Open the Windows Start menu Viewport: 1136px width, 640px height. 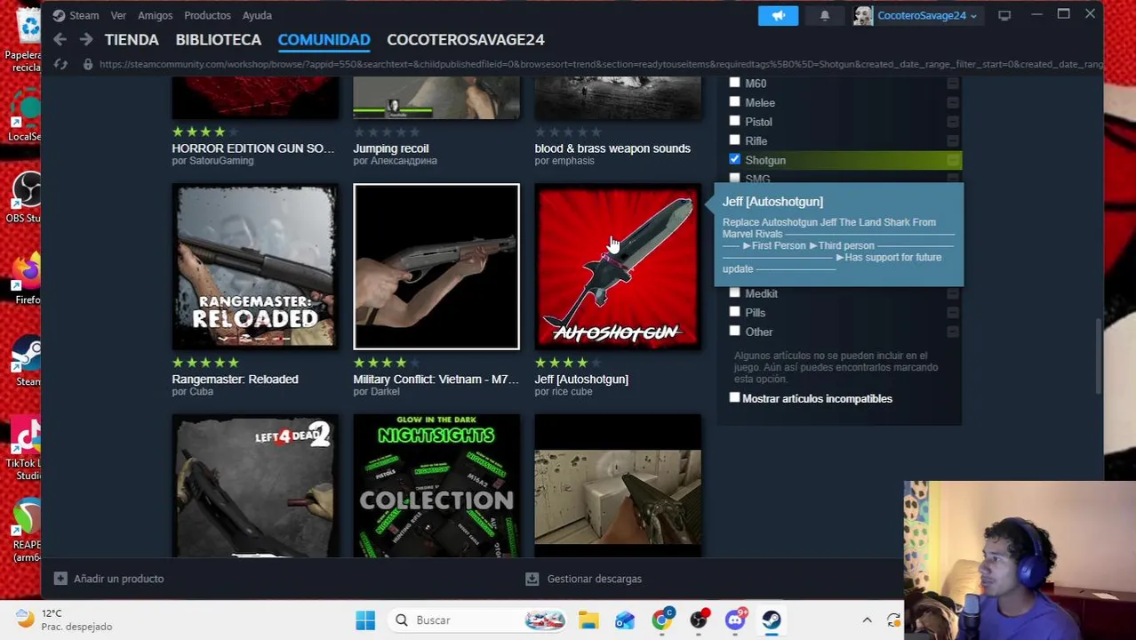click(x=365, y=620)
